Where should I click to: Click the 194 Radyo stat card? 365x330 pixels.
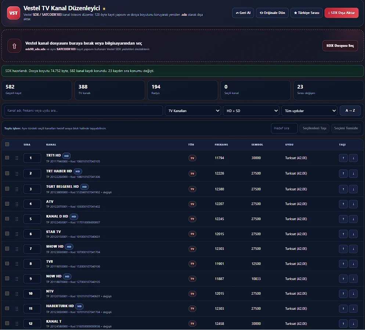point(182,90)
